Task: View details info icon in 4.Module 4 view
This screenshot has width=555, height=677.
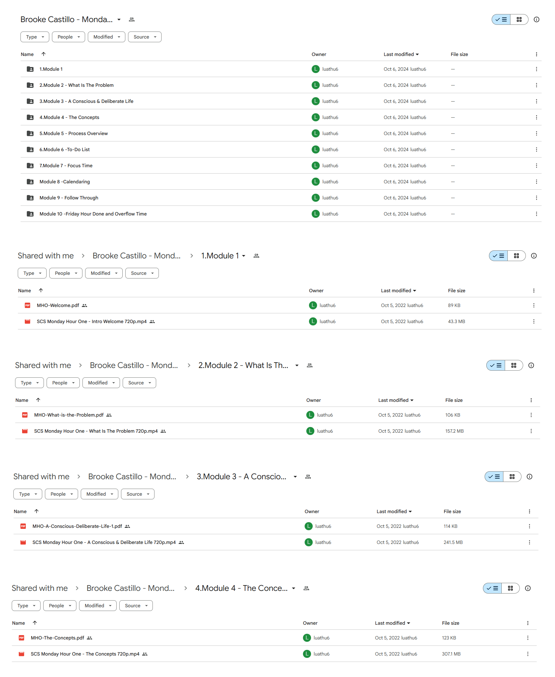Action: [528, 588]
